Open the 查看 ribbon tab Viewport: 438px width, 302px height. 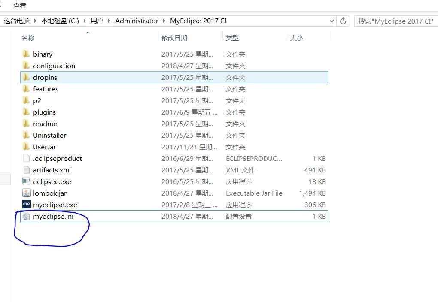click(x=20, y=5)
